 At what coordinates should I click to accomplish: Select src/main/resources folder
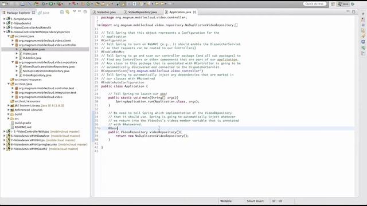pyautogui.click(x=28, y=80)
